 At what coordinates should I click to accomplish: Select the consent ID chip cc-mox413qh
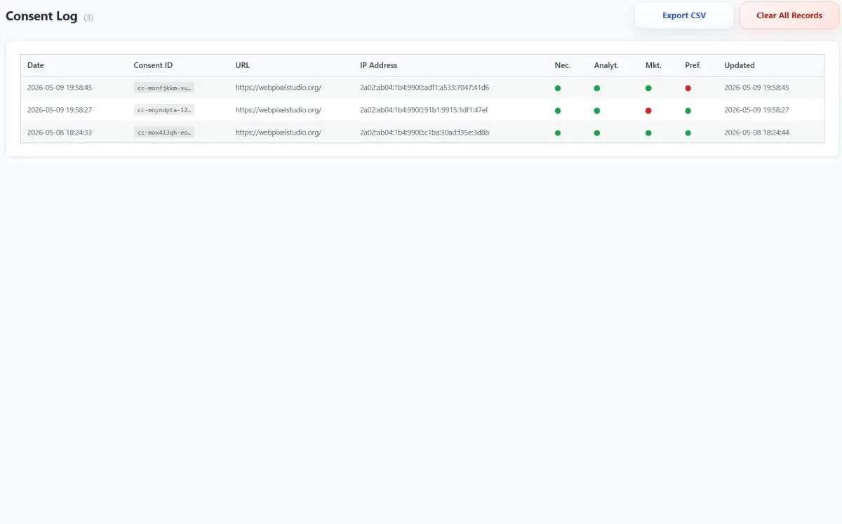coord(164,132)
